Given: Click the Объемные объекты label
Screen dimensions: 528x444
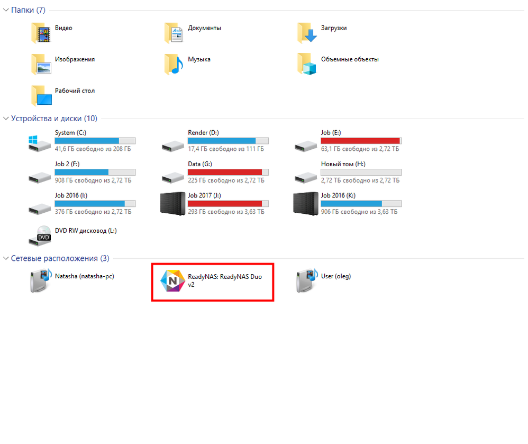Looking at the screenshot, I should pyautogui.click(x=350, y=59).
